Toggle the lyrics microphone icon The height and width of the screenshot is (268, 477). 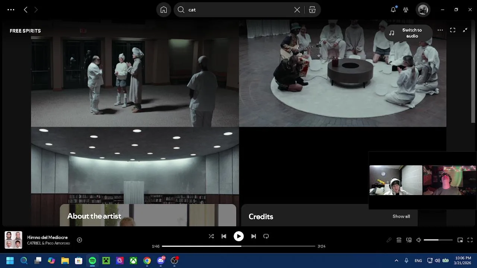(x=389, y=240)
